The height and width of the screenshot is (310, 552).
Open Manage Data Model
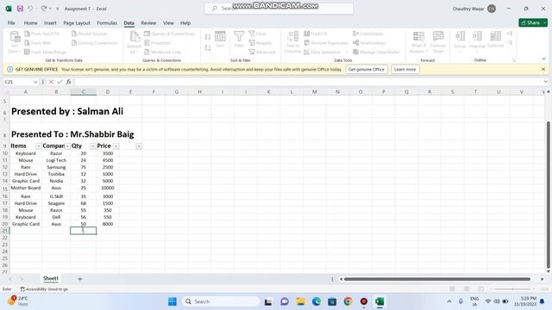point(376,52)
